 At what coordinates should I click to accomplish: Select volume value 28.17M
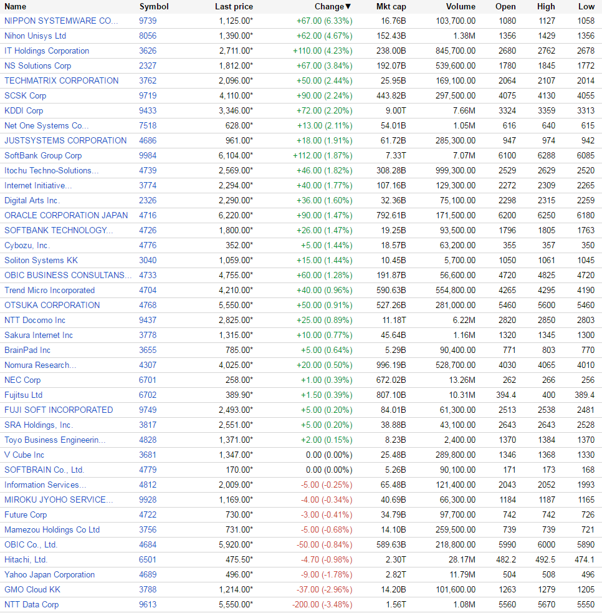point(462,560)
